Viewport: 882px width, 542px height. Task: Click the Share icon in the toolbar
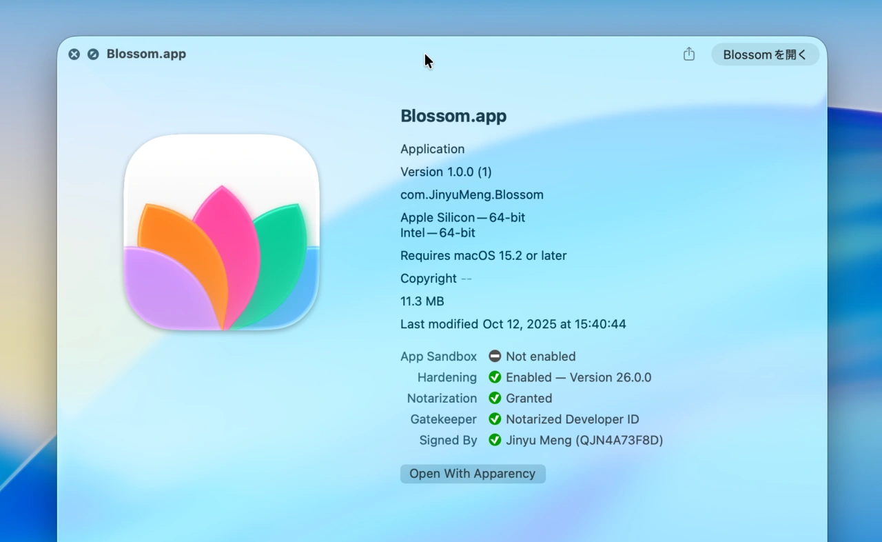pyautogui.click(x=688, y=54)
